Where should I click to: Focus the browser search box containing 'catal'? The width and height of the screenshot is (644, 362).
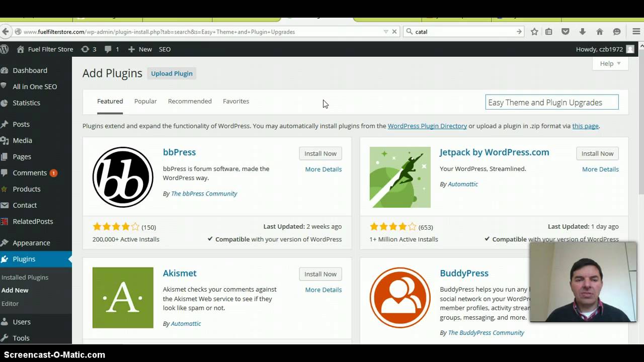464,32
